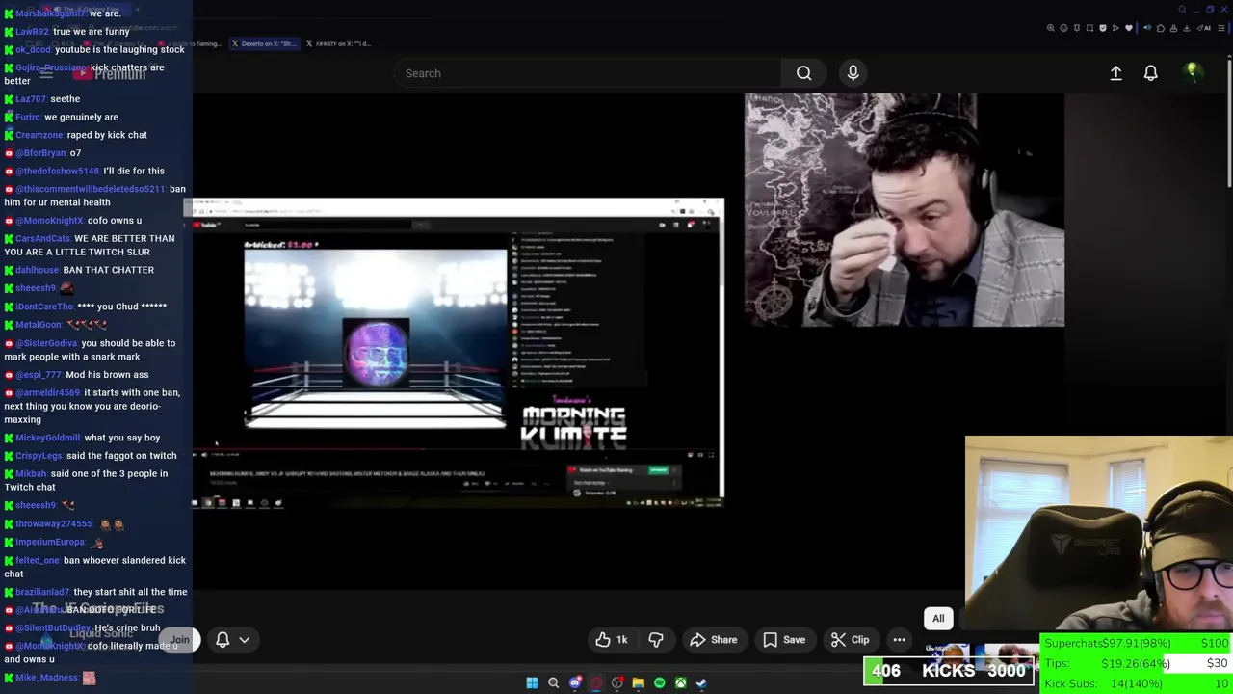Select the All filter chip

coord(938,619)
